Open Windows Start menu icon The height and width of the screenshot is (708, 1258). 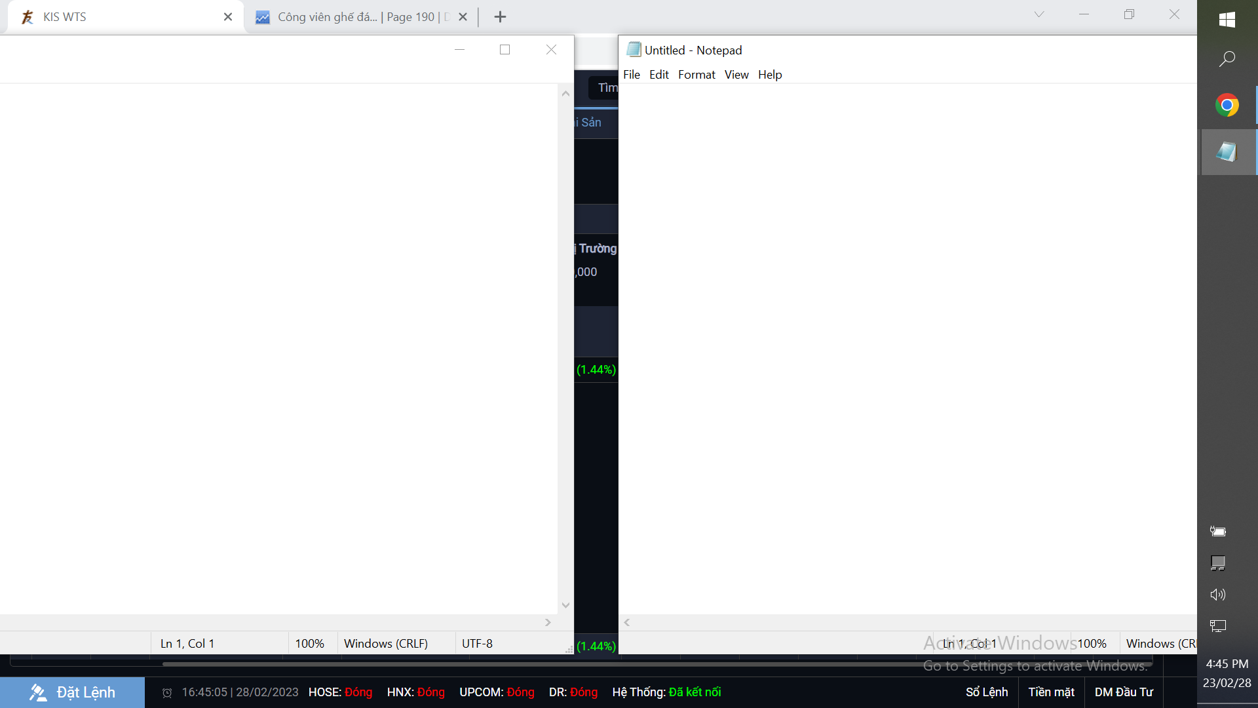(x=1227, y=20)
